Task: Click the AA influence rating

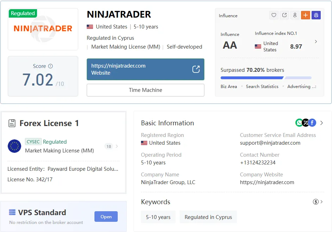Action: tap(230, 45)
